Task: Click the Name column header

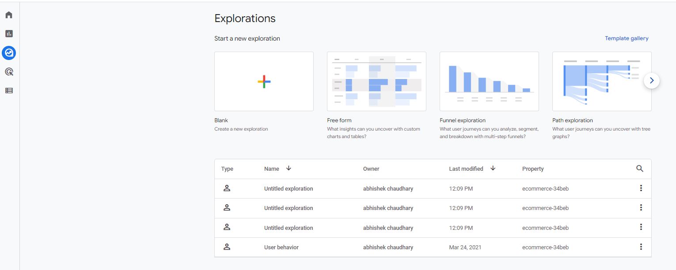Action: click(x=272, y=169)
